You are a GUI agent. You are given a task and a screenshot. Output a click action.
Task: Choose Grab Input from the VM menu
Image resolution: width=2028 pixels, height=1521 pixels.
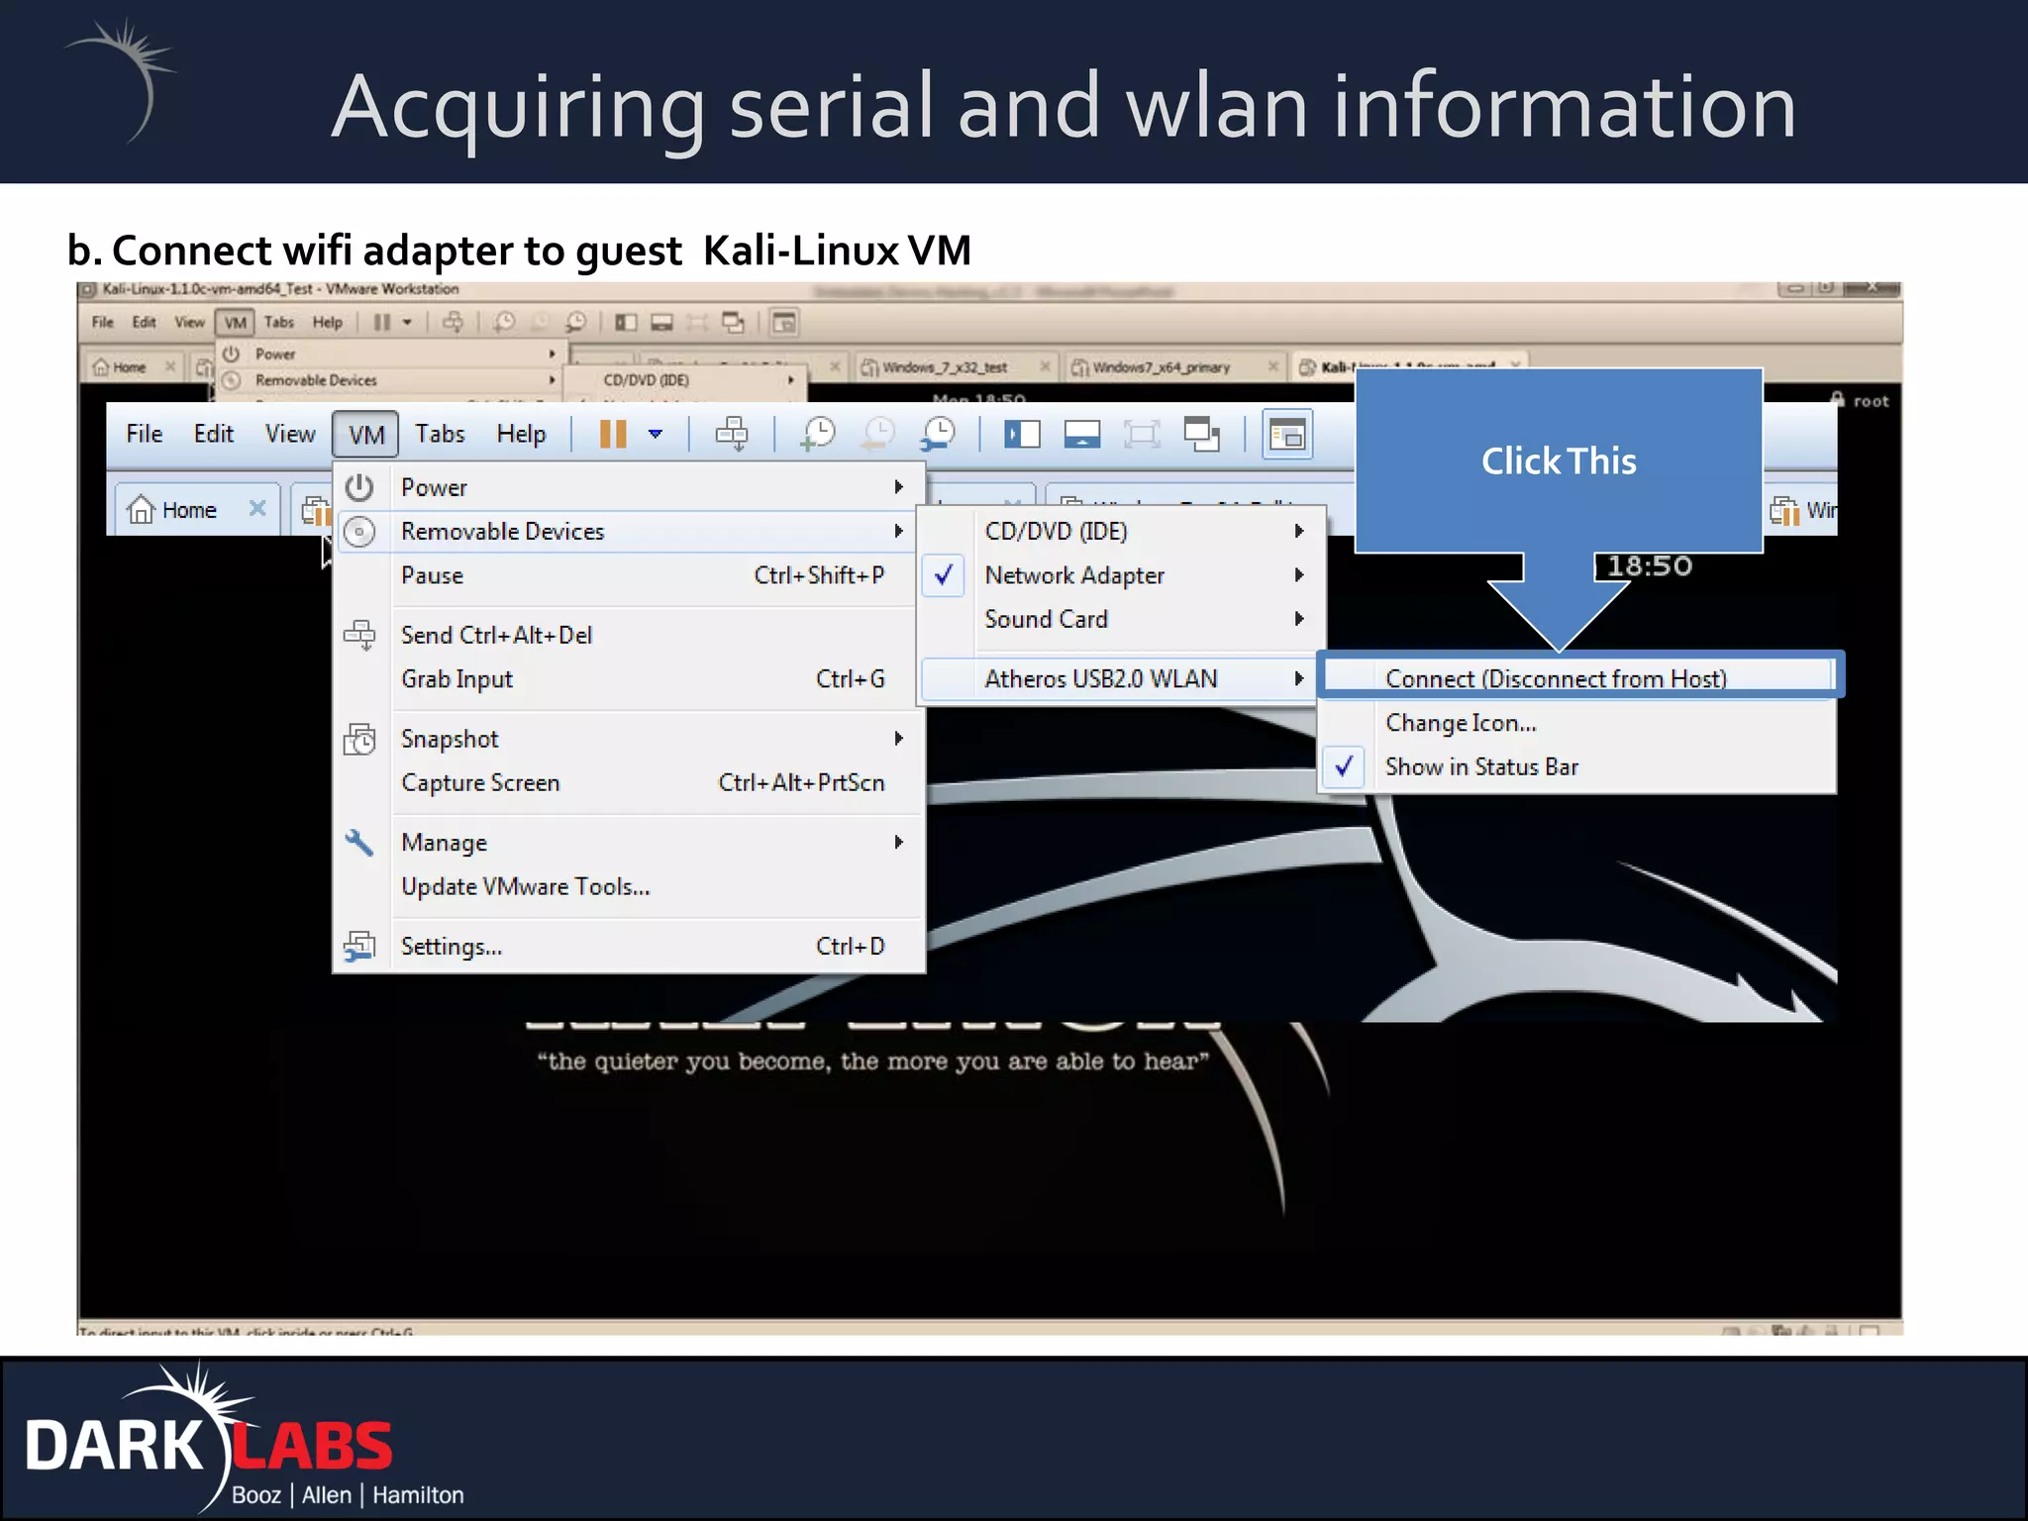click(x=630, y=679)
